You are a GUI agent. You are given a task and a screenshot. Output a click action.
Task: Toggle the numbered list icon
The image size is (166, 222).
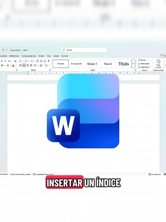tap(26, 61)
